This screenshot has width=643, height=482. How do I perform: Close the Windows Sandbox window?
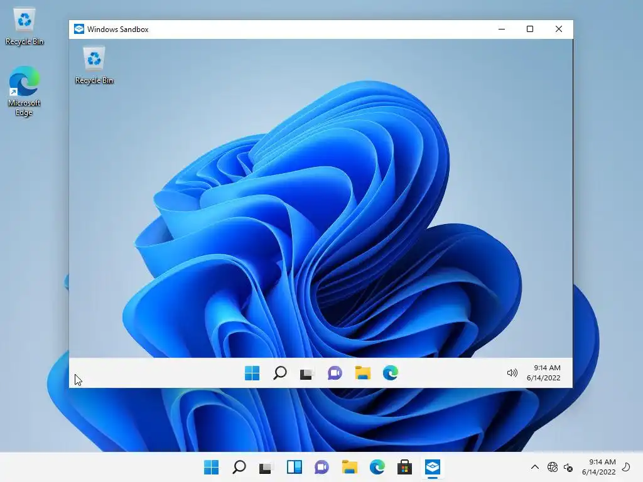pyautogui.click(x=558, y=29)
